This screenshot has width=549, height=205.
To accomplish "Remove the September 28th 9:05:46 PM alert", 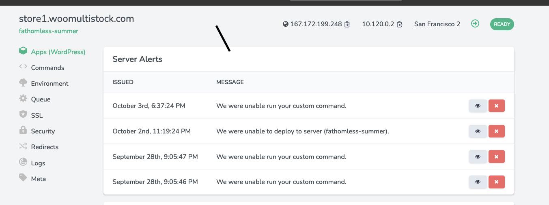I will point(496,182).
